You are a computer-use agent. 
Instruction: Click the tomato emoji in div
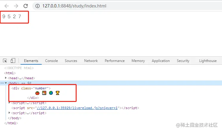click(x=37, y=93)
